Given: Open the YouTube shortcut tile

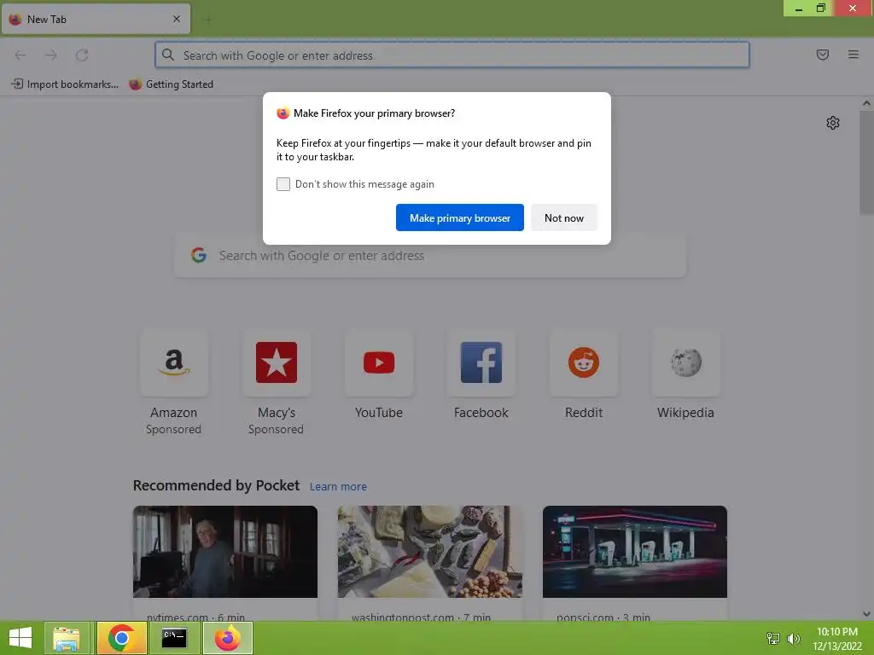Looking at the screenshot, I should click(x=379, y=362).
